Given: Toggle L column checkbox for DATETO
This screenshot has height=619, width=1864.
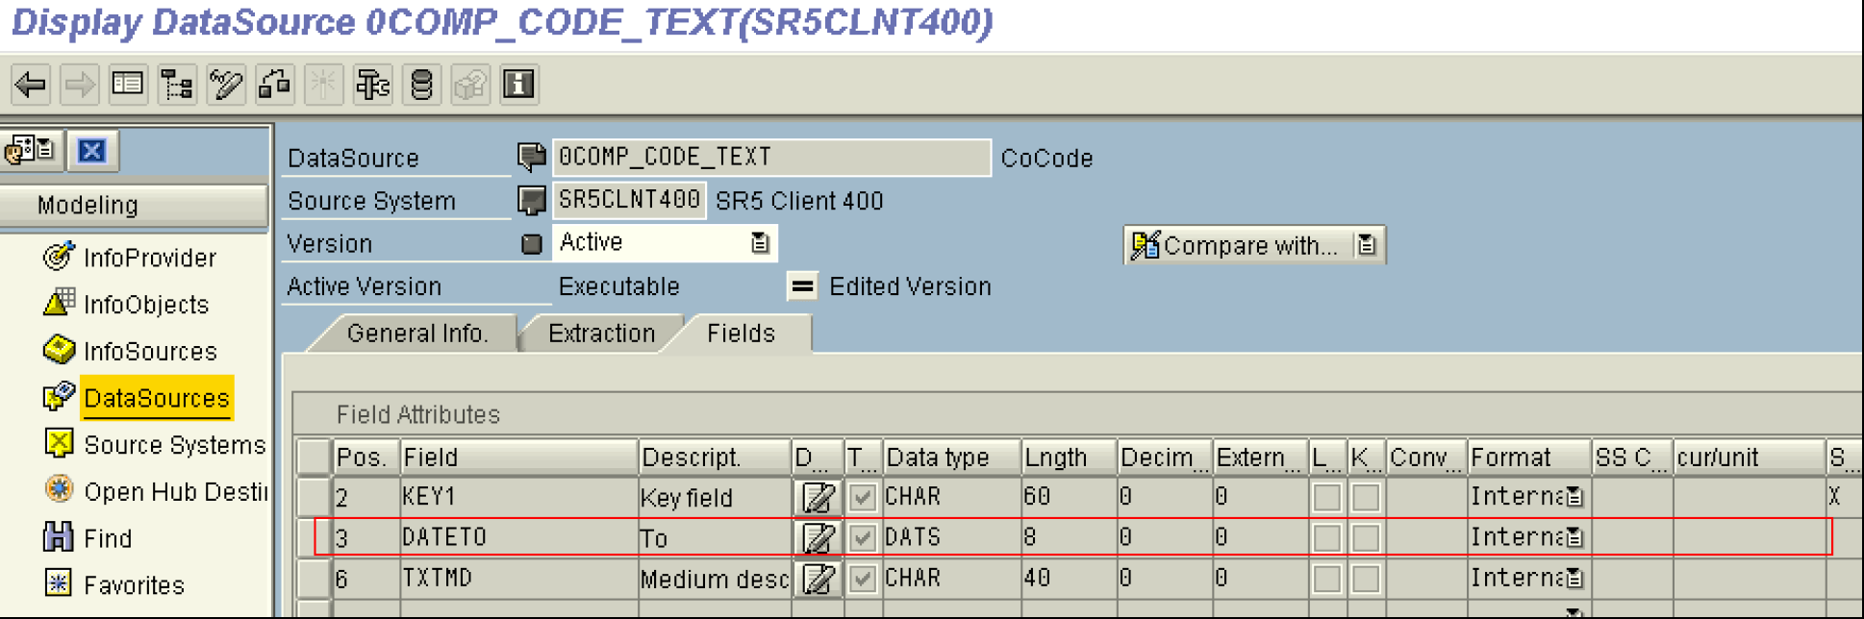Looking at the screenshot, I should click(x=1327, y=537).
